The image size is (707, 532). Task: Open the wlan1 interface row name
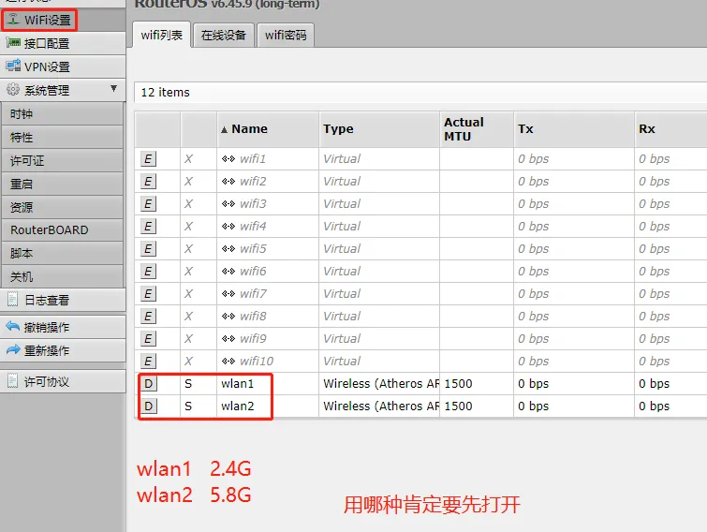238,384
